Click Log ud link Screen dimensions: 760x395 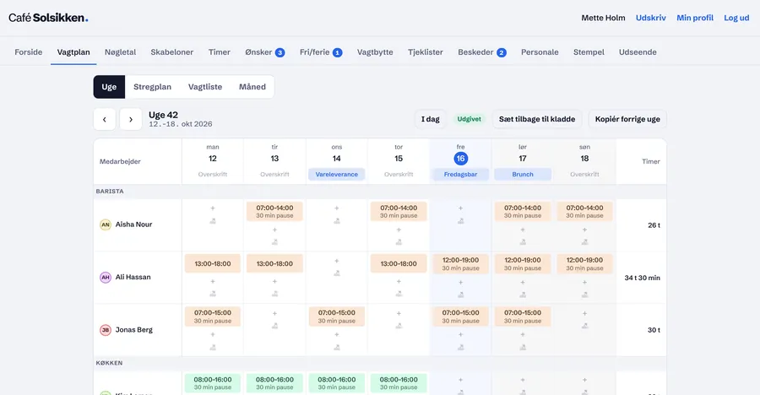736,18
